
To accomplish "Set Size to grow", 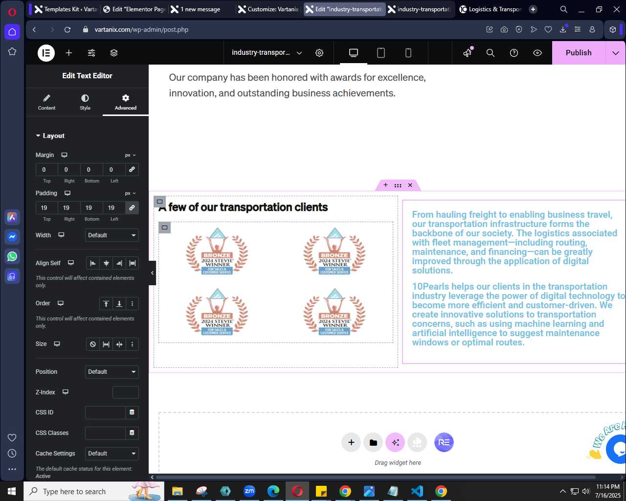I will coord(106,344).
